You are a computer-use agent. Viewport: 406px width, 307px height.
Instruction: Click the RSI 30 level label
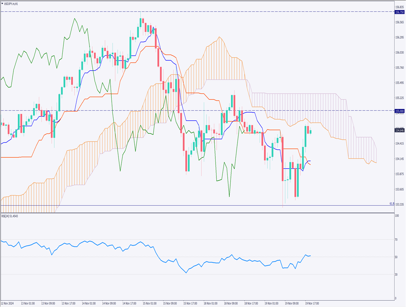(x=396, y=275)
